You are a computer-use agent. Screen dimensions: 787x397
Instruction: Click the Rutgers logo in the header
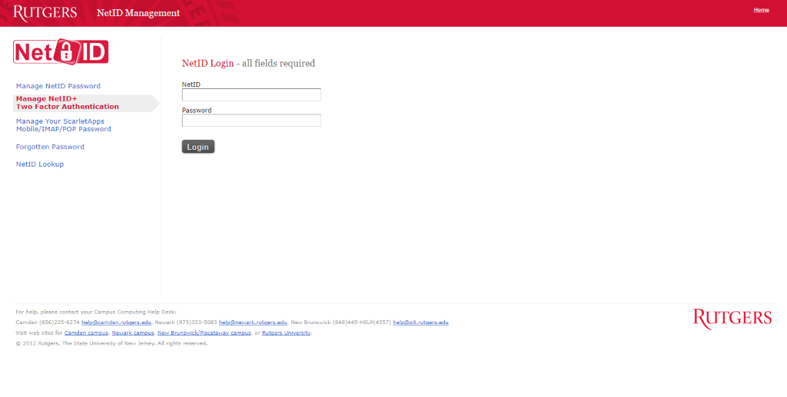point(45,12)
